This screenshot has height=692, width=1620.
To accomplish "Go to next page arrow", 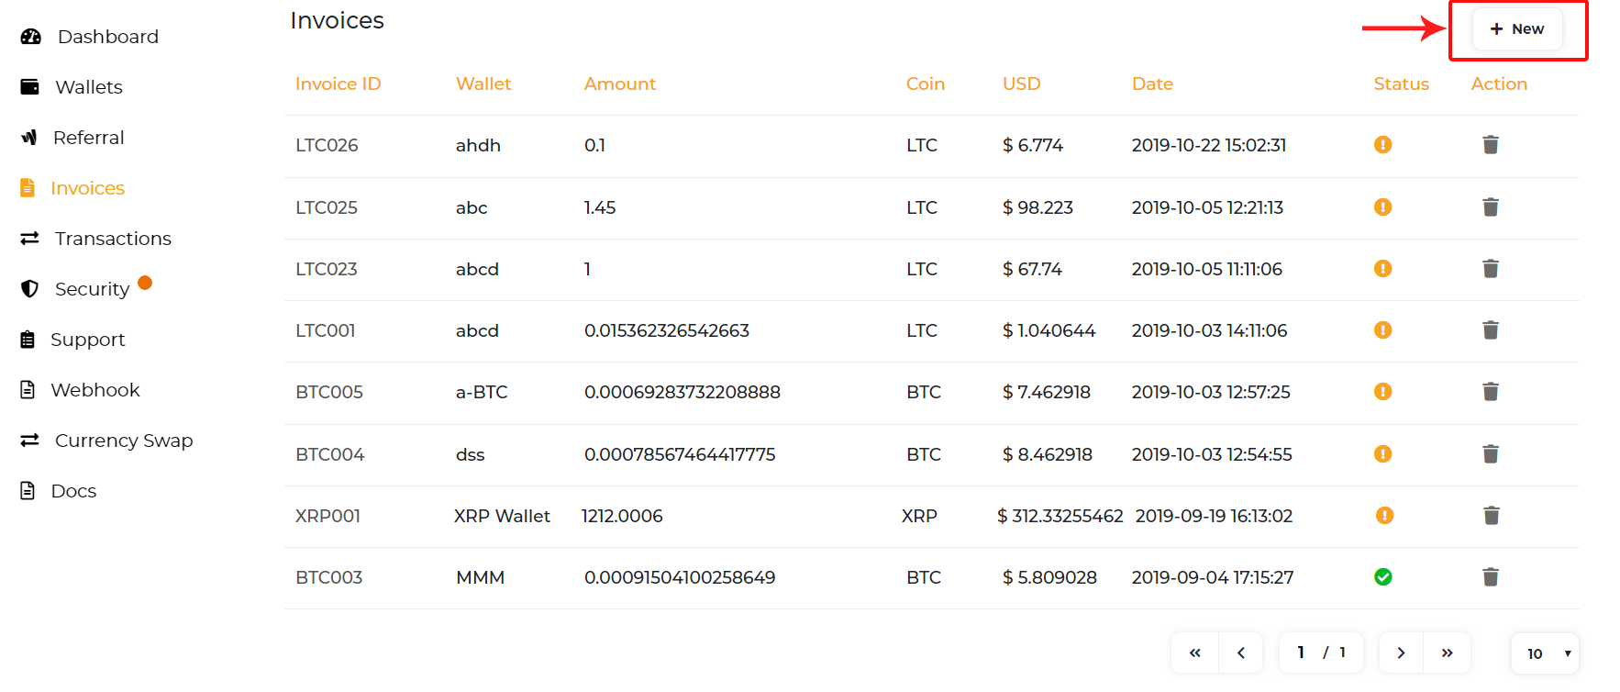I will [x=1401, y=653].
